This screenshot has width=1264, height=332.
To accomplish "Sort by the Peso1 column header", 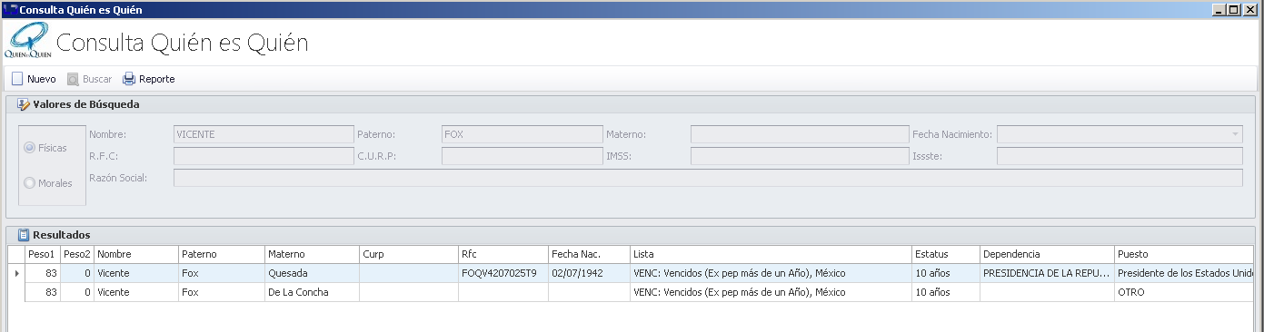I will (x=43, y=255).
